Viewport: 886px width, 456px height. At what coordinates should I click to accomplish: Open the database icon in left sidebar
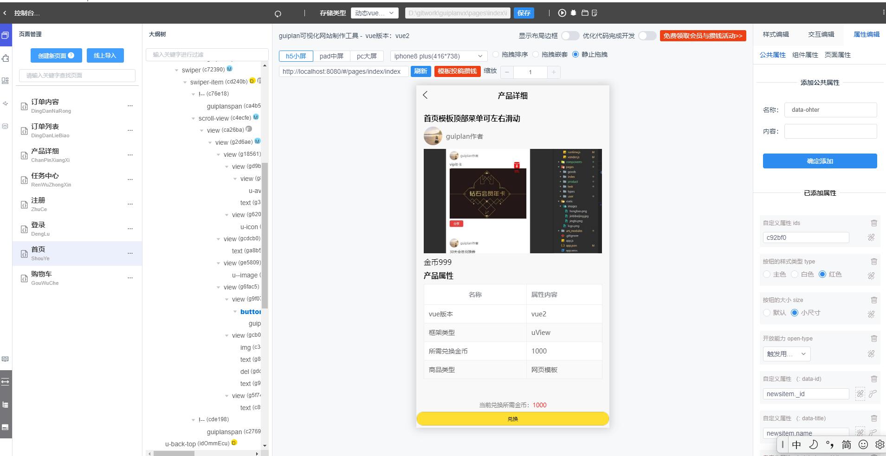click(x=6, y=126)
